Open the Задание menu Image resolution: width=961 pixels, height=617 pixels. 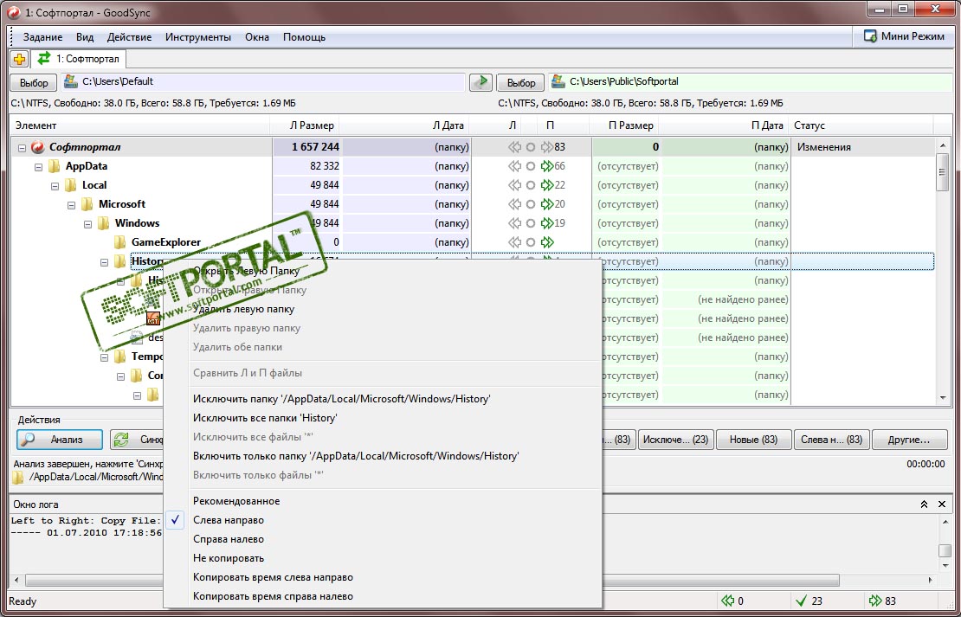(x=43, y=36)
